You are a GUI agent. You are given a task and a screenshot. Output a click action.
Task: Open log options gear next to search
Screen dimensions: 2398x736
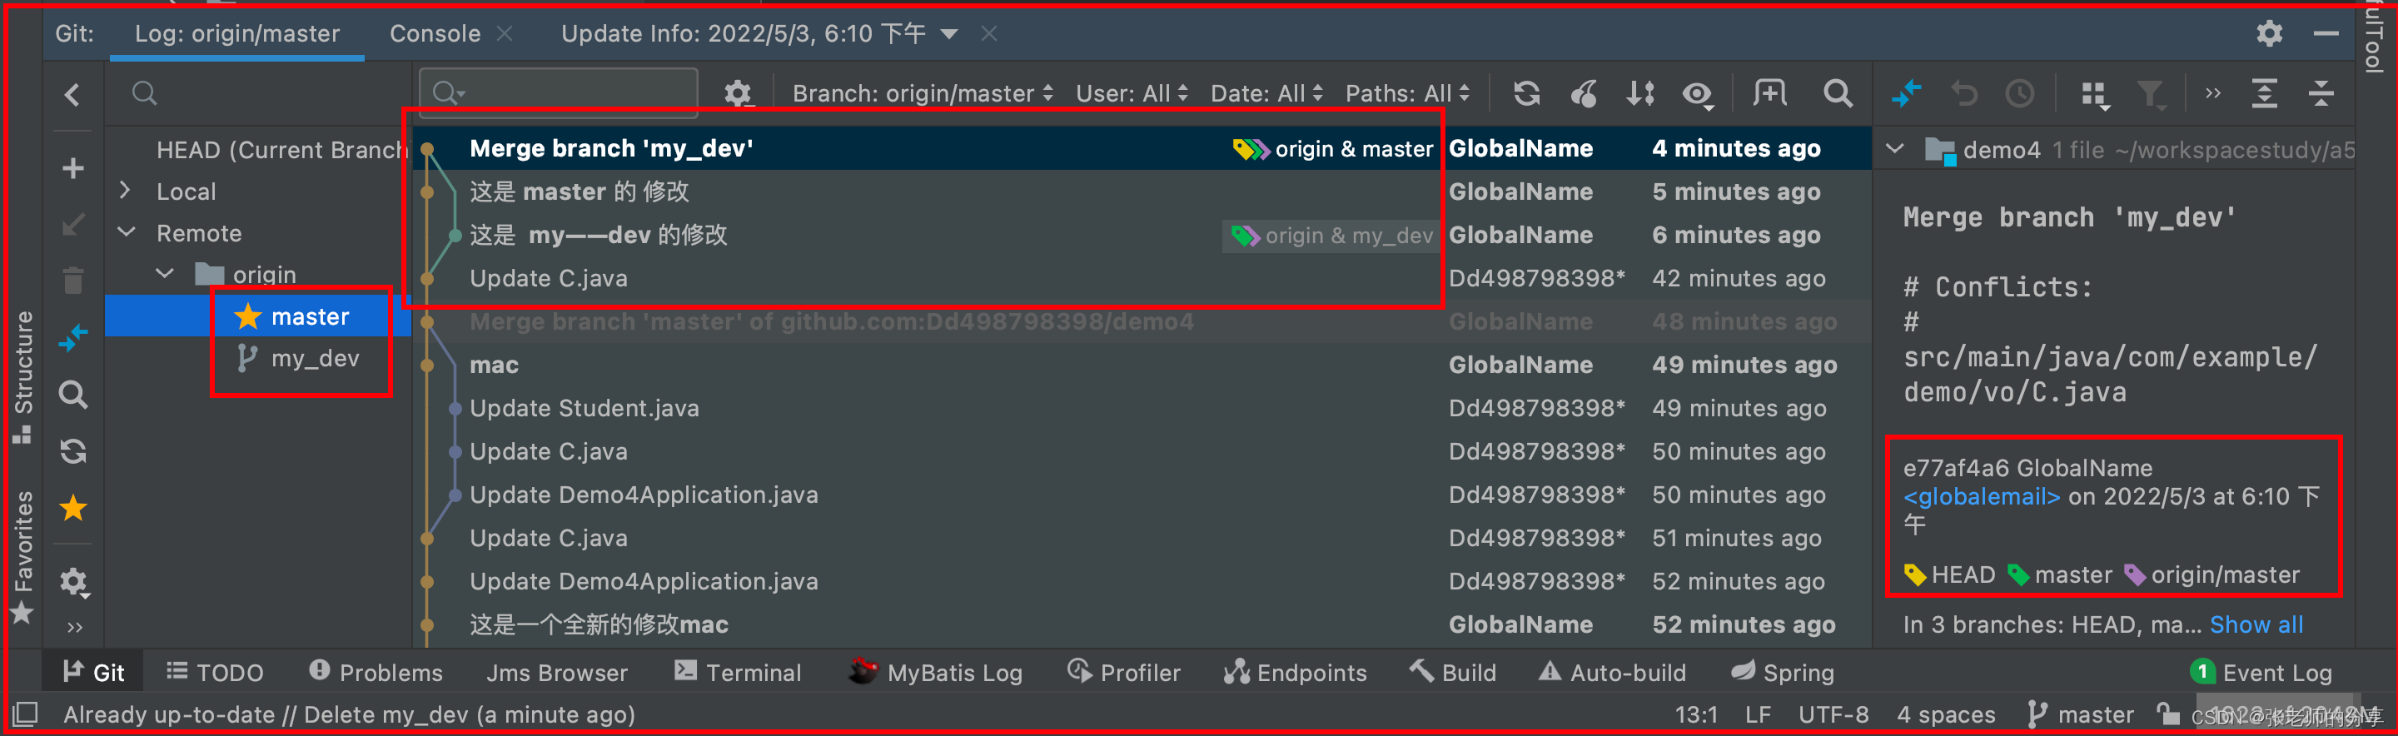pyautogui.click(x=737, y=93)
